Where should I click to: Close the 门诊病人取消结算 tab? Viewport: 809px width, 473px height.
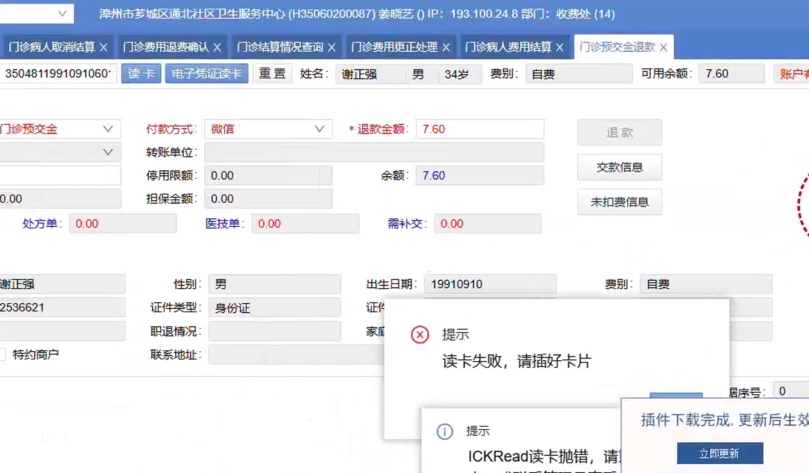[104, 47]
